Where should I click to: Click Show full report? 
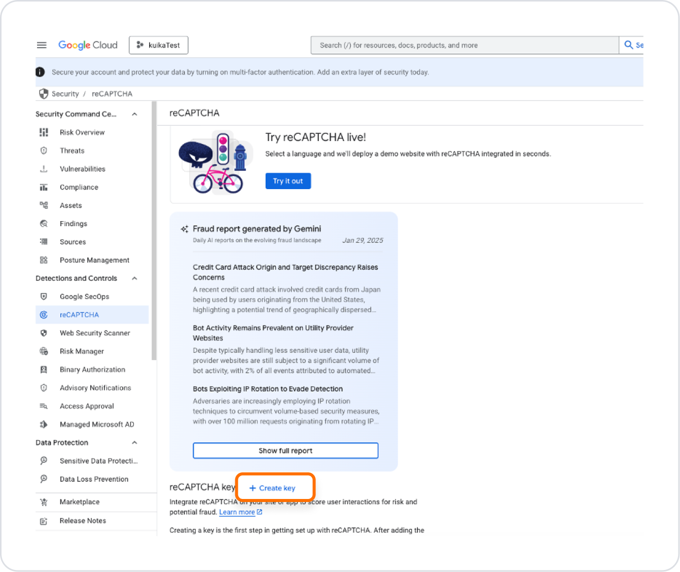coord(285,451)
